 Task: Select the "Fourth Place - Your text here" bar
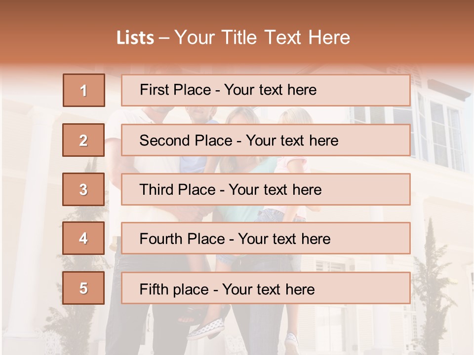click(x=266, y=239)
